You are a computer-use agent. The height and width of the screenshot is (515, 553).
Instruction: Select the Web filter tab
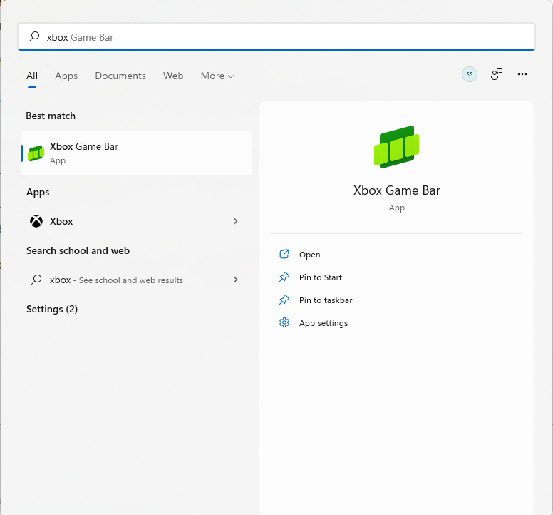pyautogui.click(x=173, y=76)
